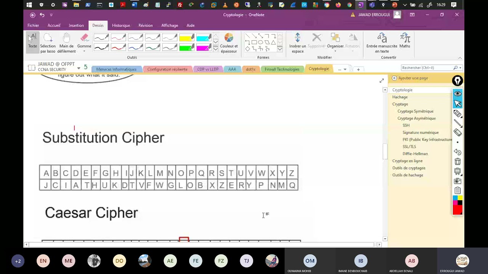Click Insérer un espace tool
Image resolution: width=488 pixels, height=274 pixels.
297,43
